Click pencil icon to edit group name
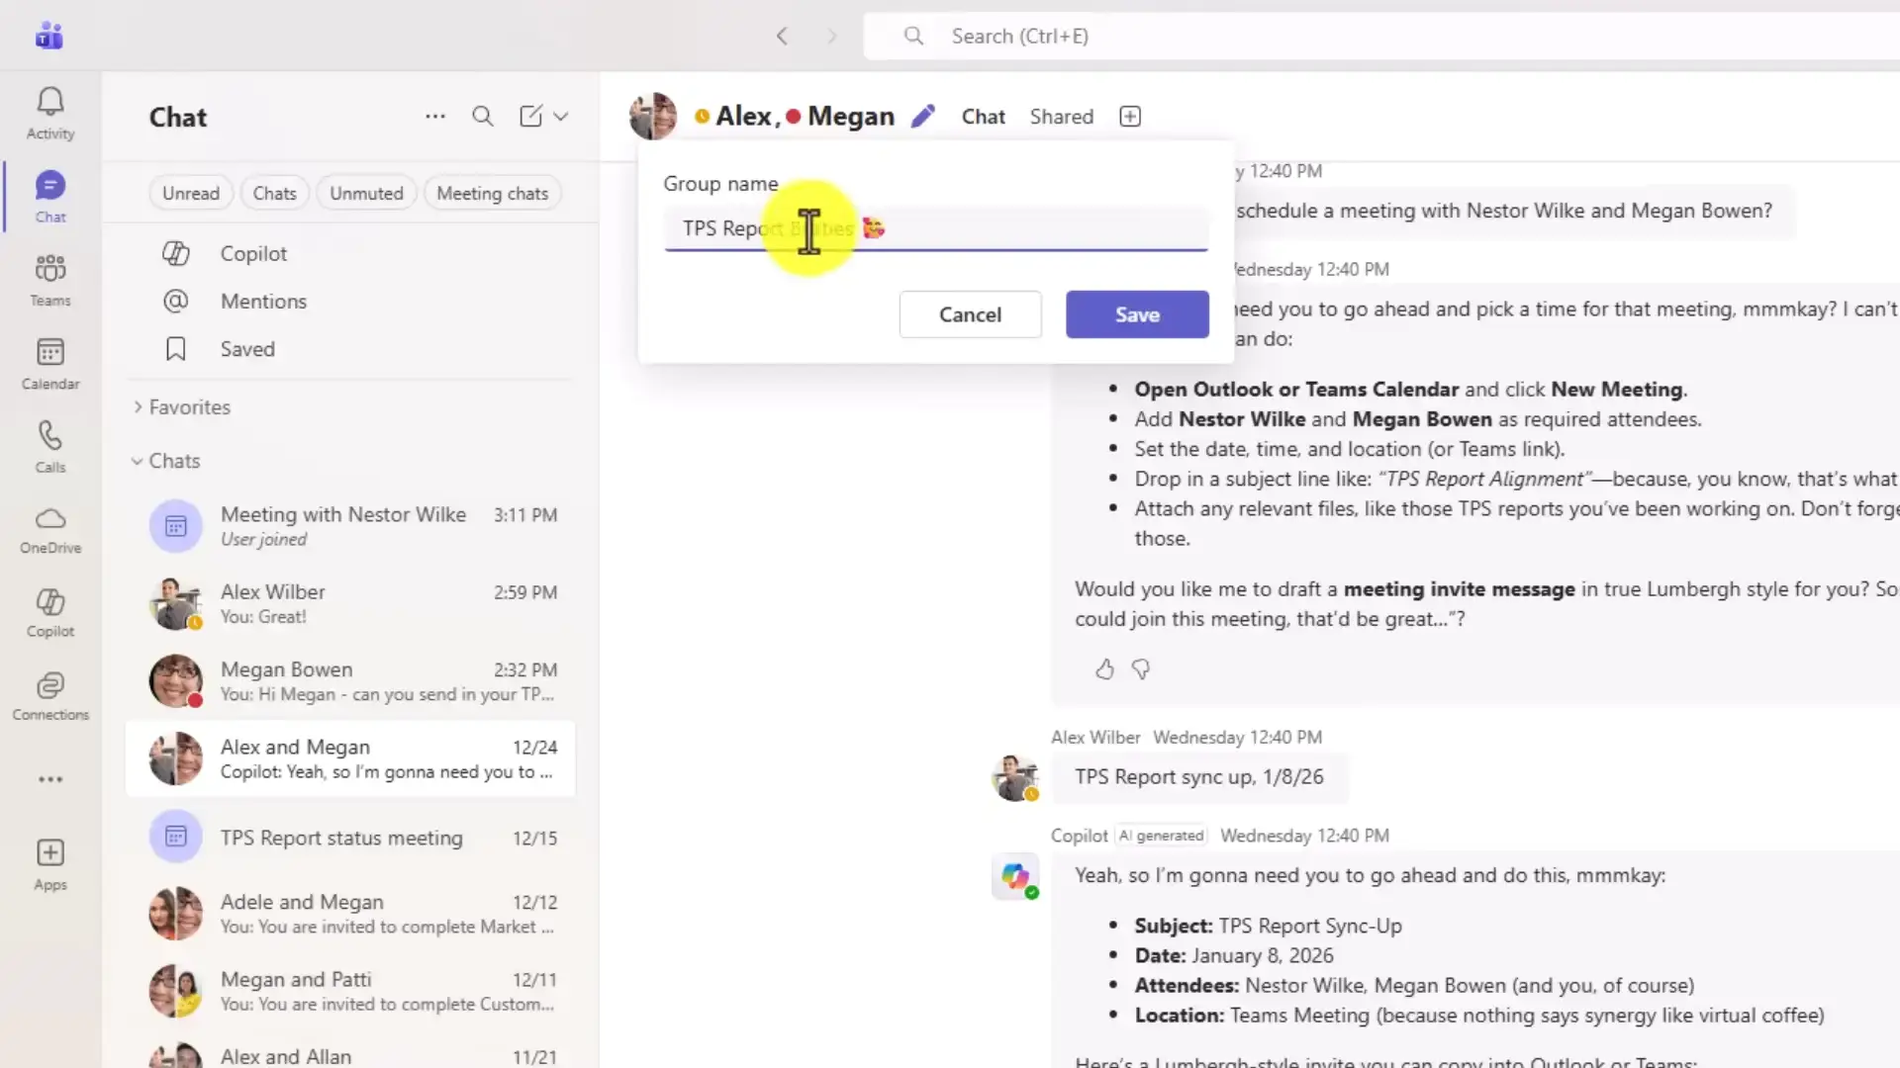 (x=923, y=117)
